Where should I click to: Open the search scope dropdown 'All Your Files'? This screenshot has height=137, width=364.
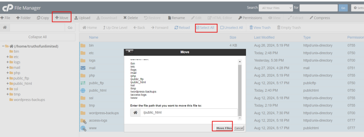[x=276, y=8]
